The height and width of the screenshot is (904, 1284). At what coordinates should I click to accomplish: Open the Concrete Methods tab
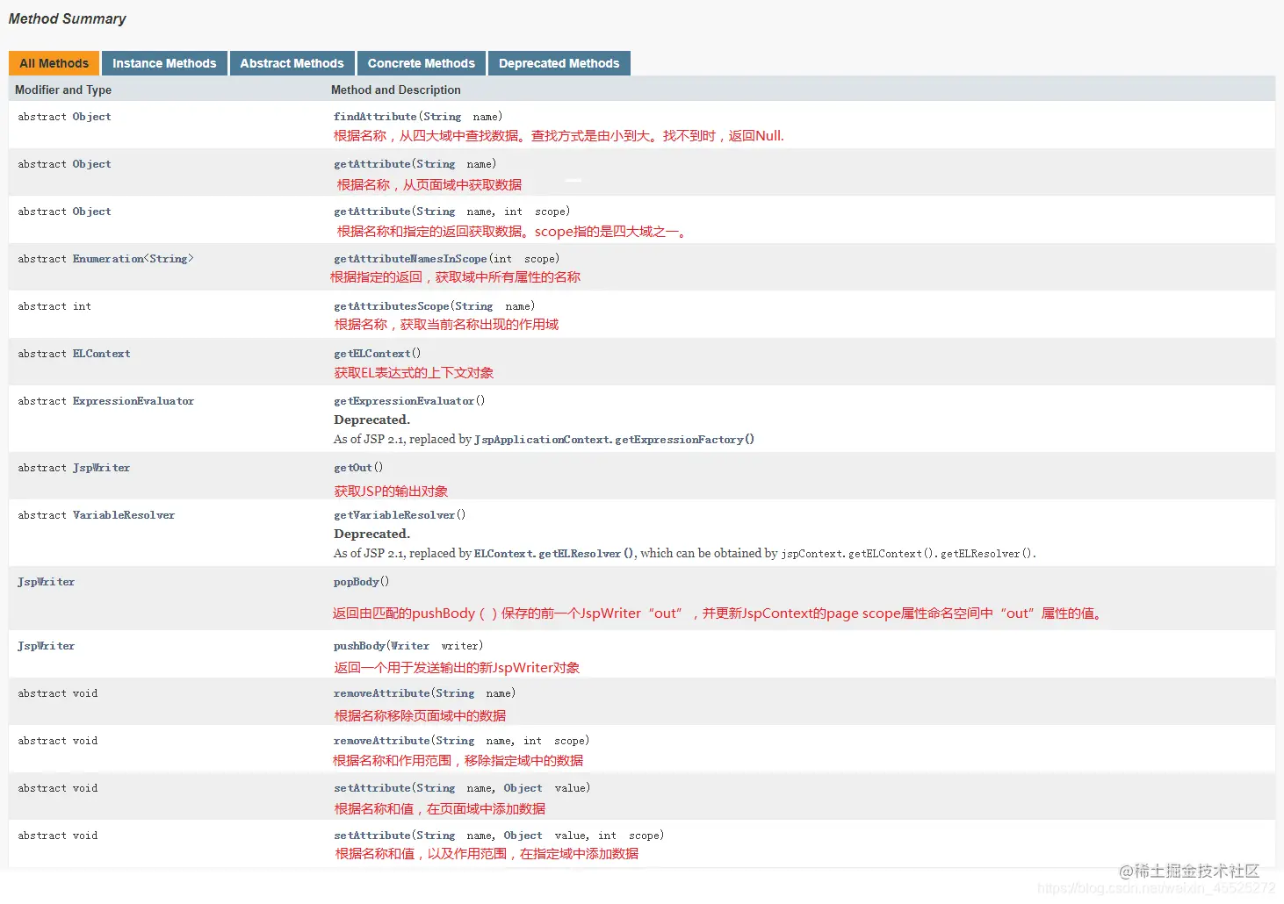point(422,63)
